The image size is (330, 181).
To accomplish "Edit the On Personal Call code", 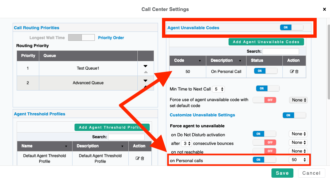I will click(292, 71).
